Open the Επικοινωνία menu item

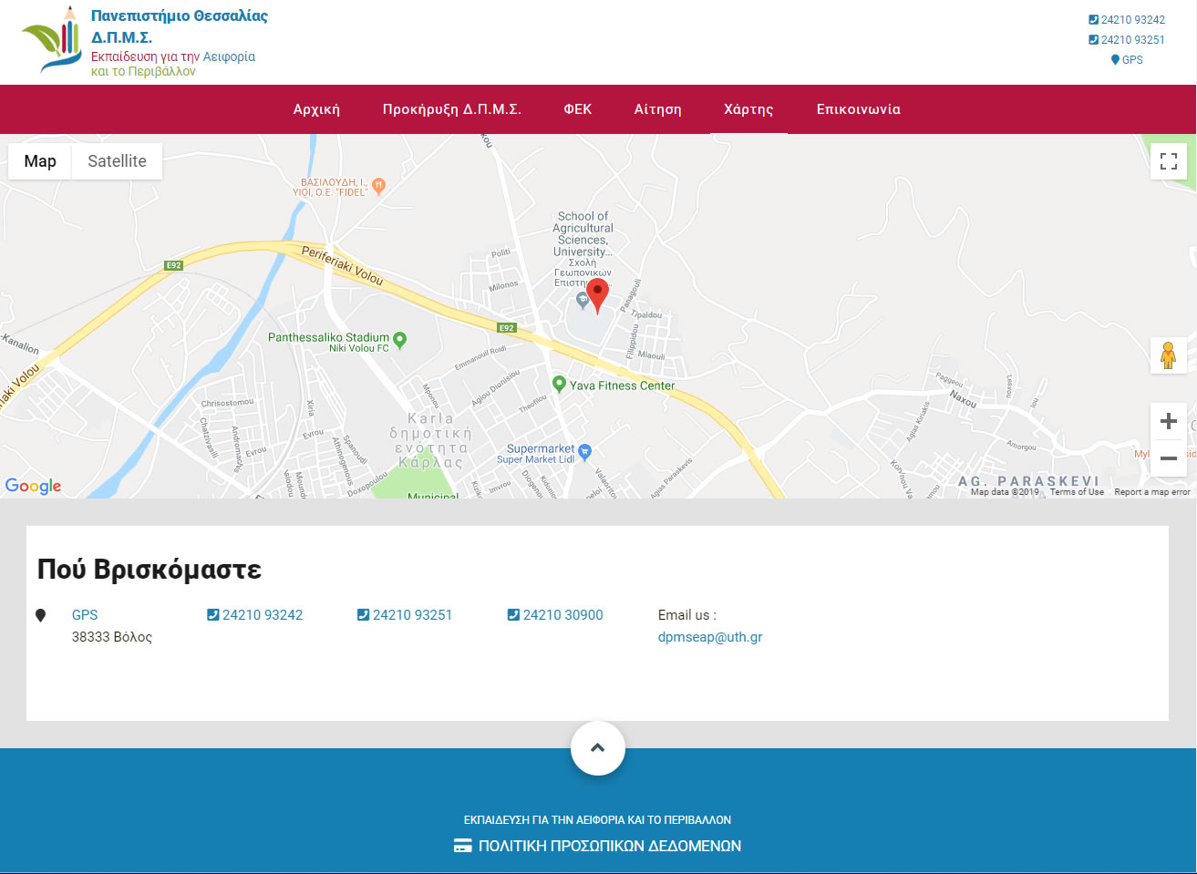point(859,109)
